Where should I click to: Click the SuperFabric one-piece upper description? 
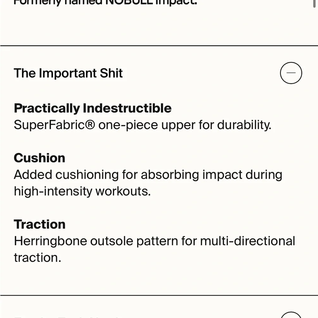click(142, 125)
